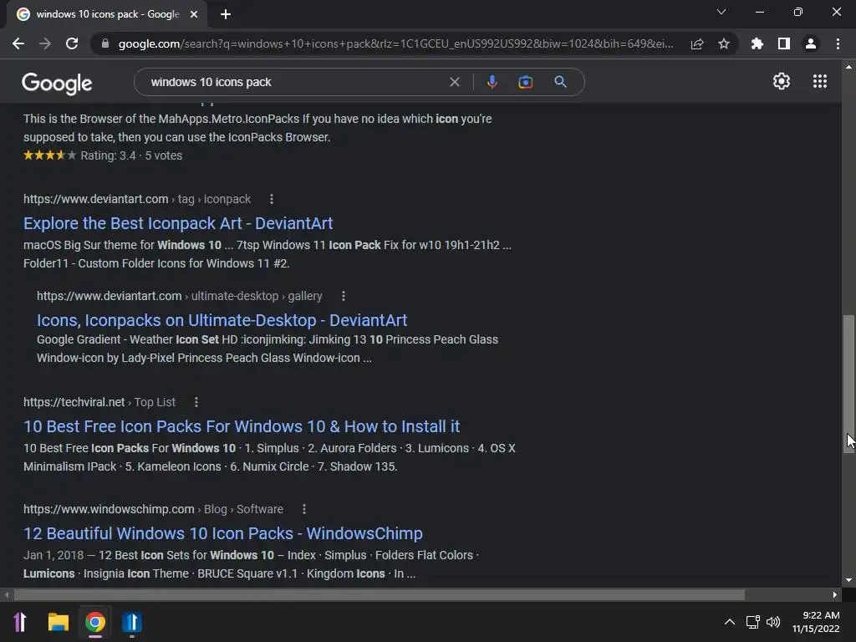Click the techviral.net Top List URL
The image size is (856, 642).
point(99,402)
